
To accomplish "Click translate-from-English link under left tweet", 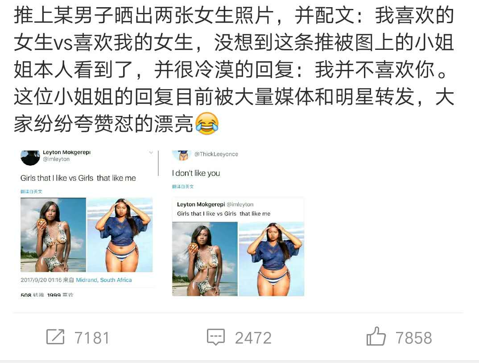I will coord(32,192).
